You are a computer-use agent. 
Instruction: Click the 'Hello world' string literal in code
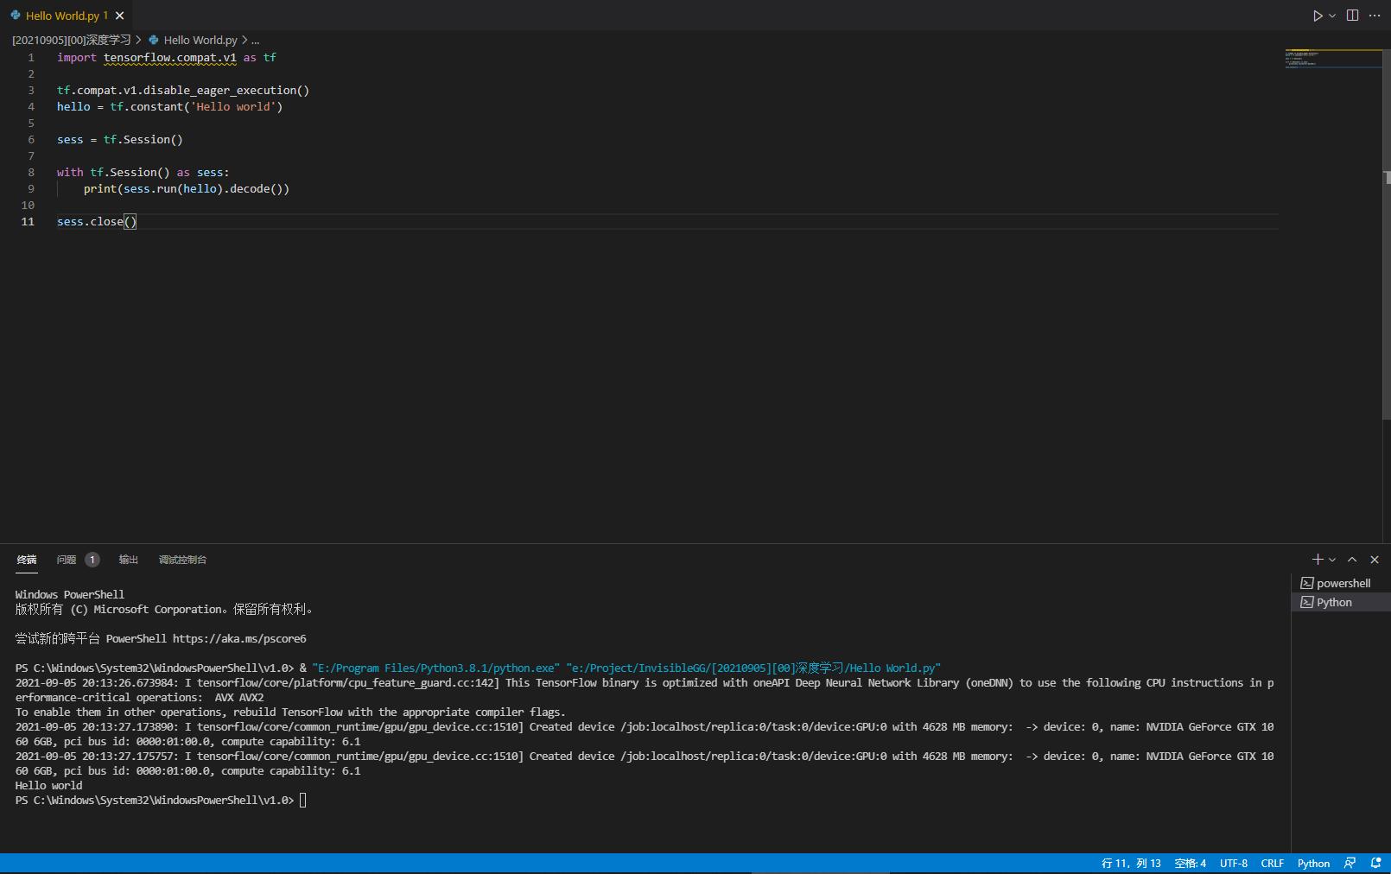tap(232, 107)
